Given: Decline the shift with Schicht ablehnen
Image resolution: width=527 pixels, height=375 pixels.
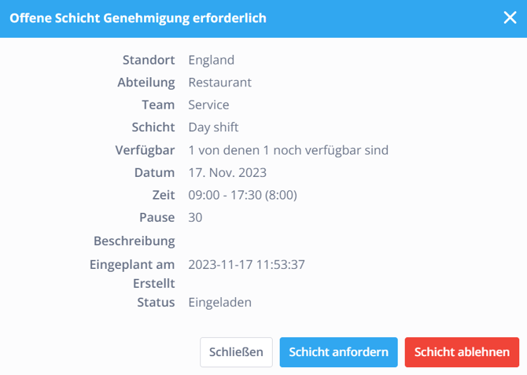Looking at the screenshot, I should coord(462,352).
